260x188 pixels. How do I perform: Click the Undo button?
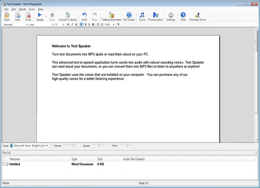(84, 15)
